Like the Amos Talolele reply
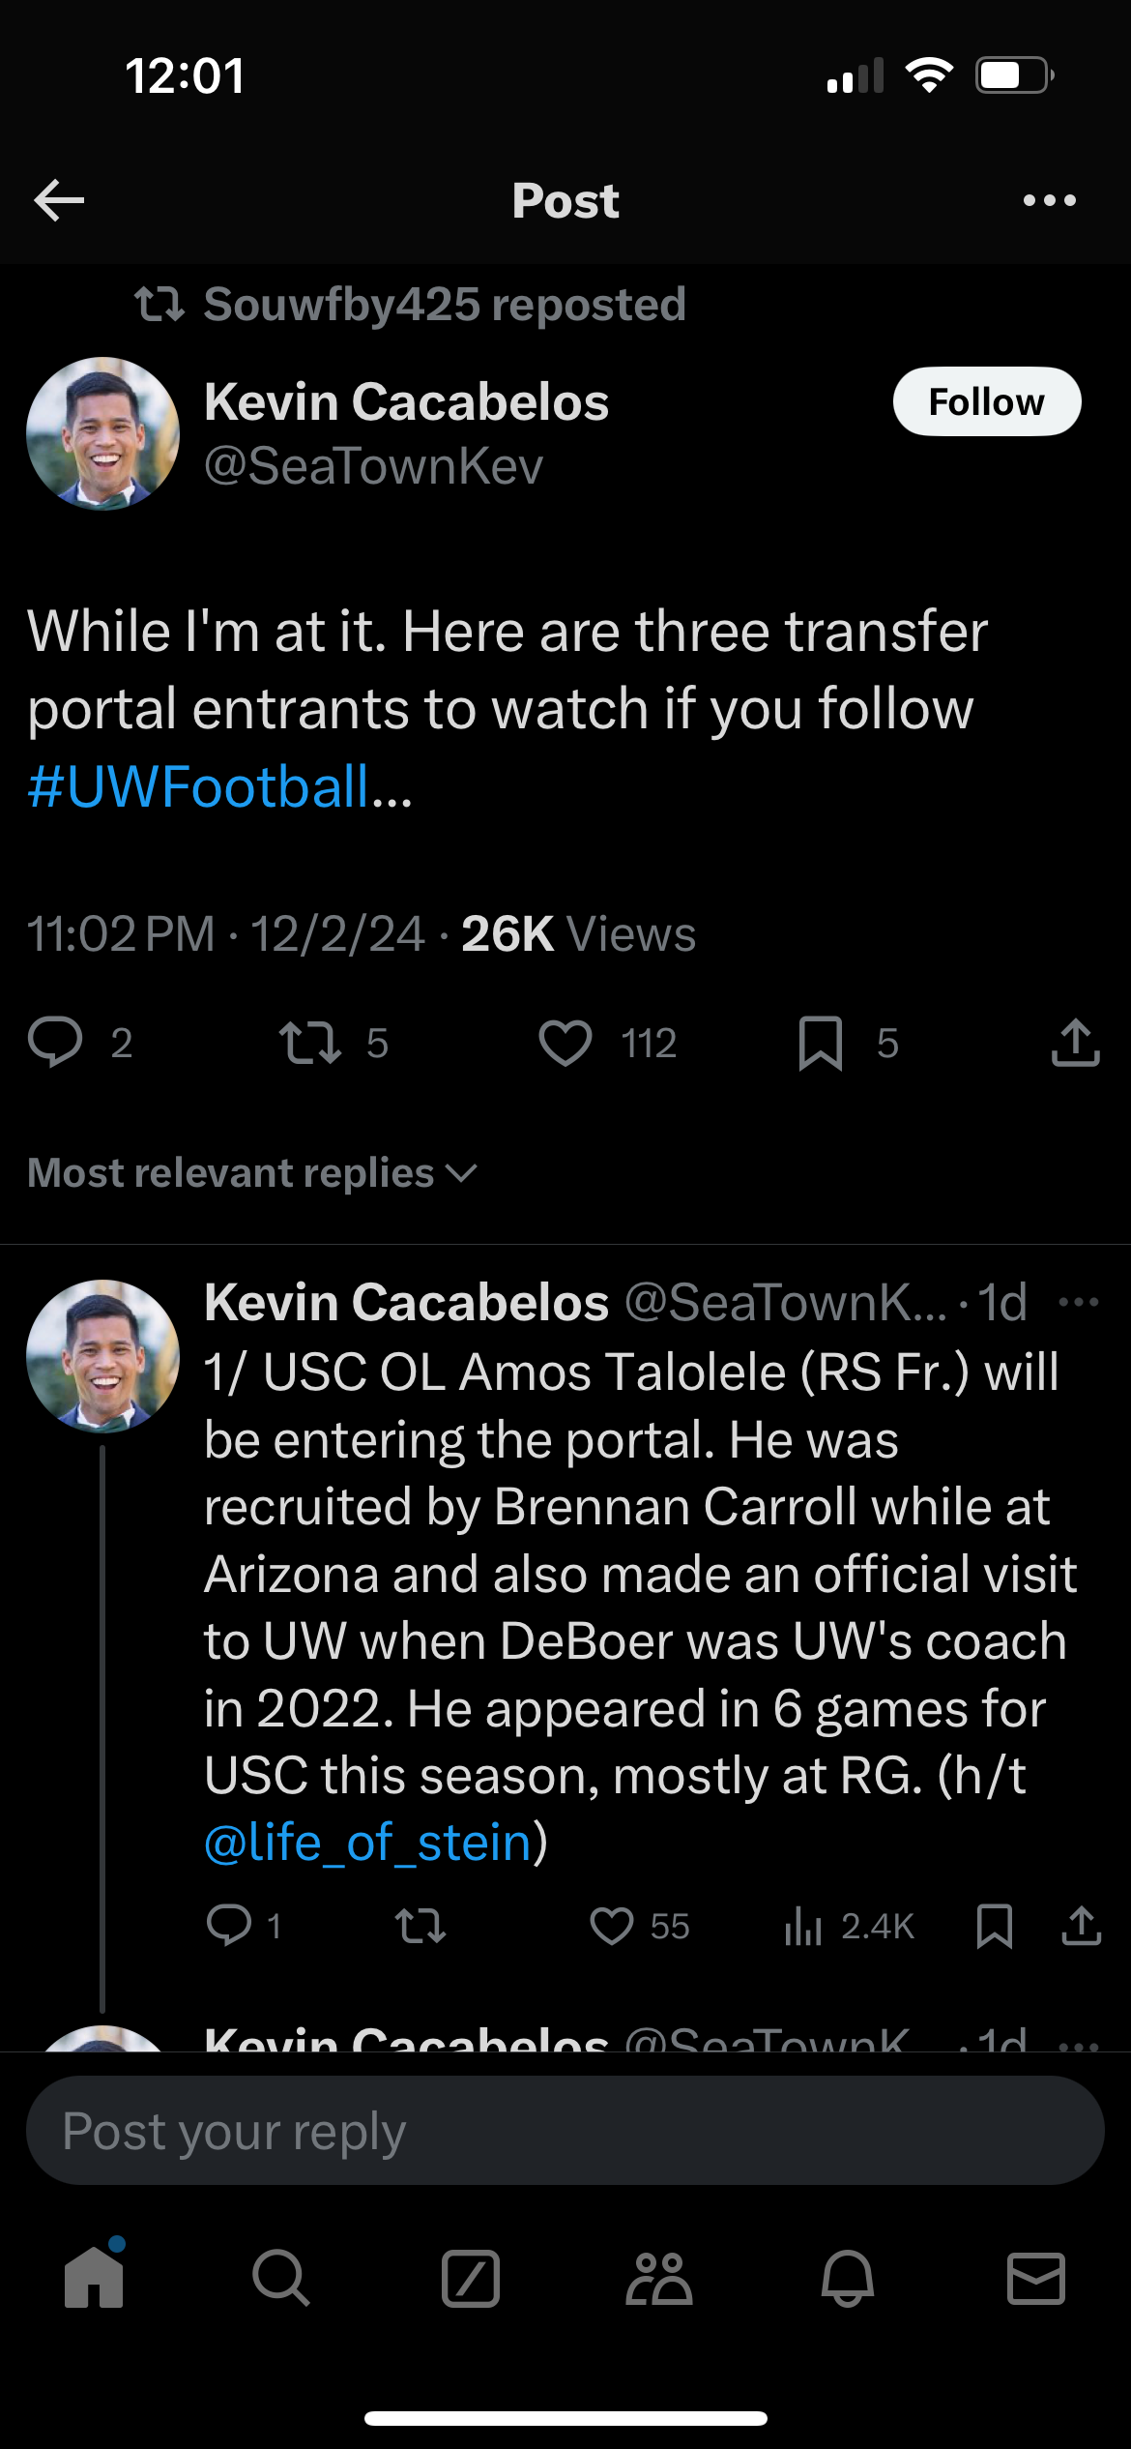1131x2449 pixels. [612, 1926]
